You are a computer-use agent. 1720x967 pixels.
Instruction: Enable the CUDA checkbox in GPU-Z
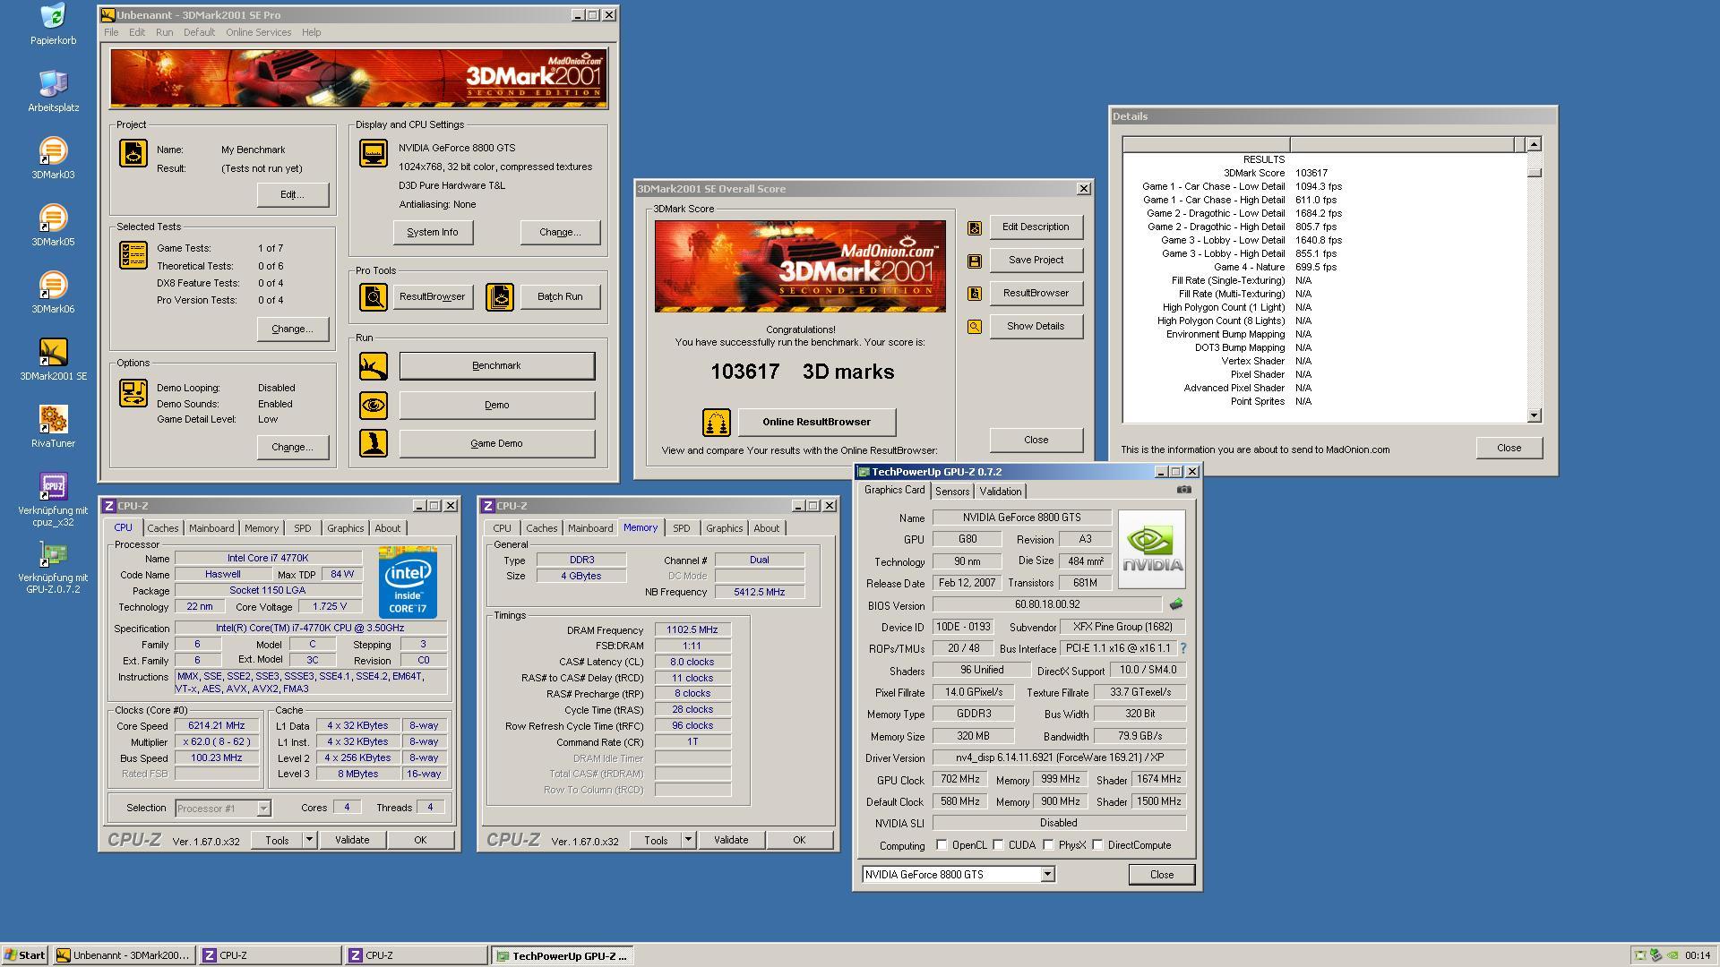pyautogui.click(x=998, y=844)
